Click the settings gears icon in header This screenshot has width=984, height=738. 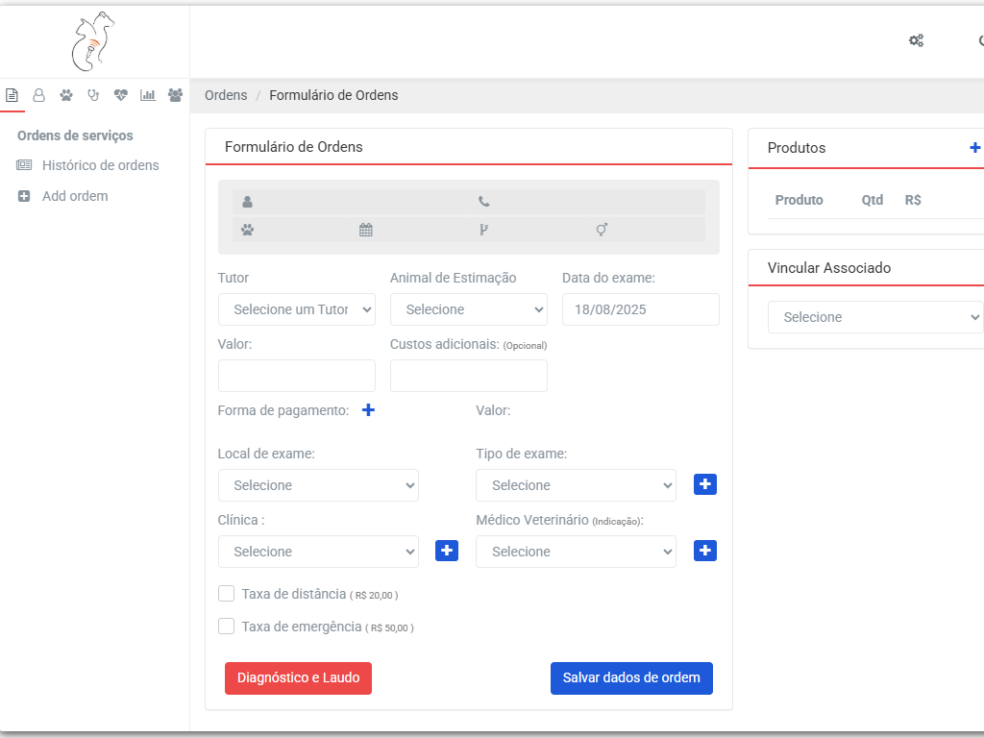click(916, 40)
